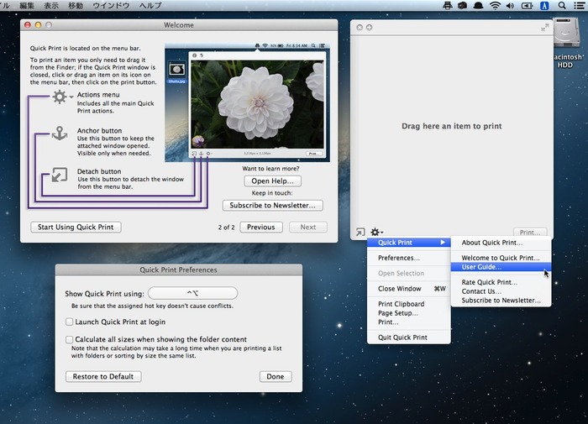The width and height of the screenshot is (588, 424).
Task: Click the hot key recorder field
Action: click(x=192, y=293)
